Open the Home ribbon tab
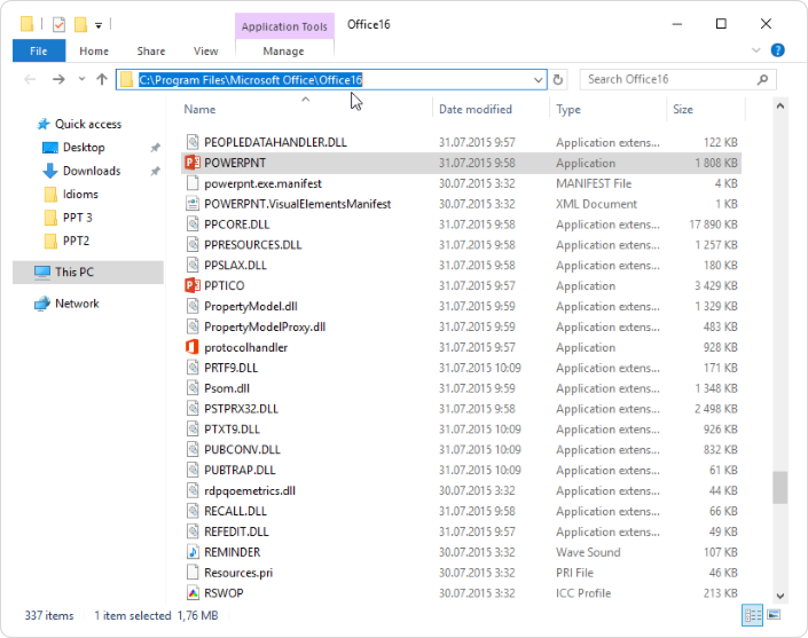 [x=94, y=51]
